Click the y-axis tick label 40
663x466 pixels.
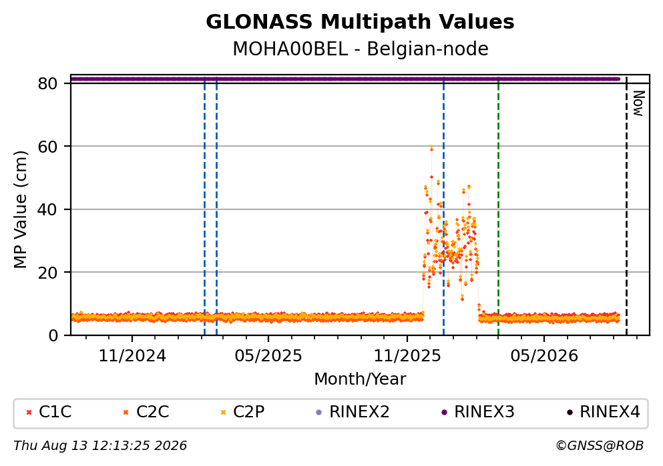coord(47,209)
